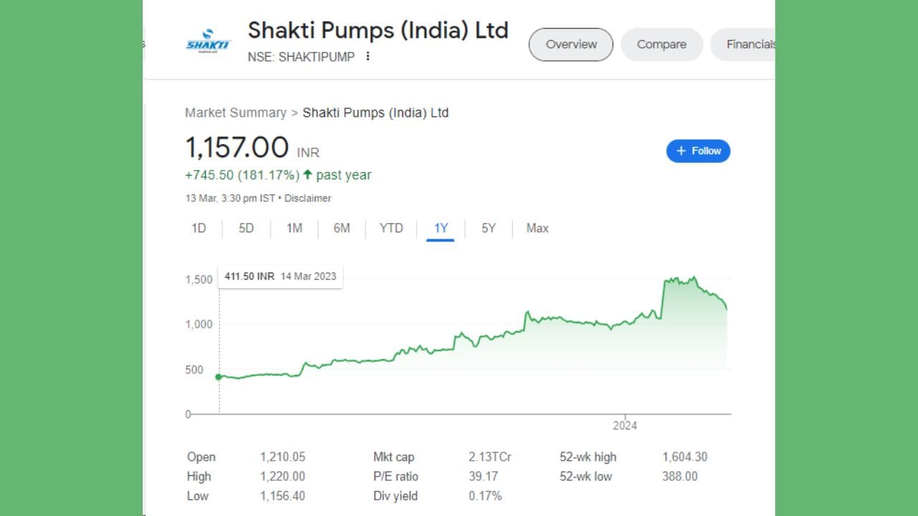Open the three-dot menu beside SHAKTIPUMP
Screen dimensions: 918x516
point(368,56)
